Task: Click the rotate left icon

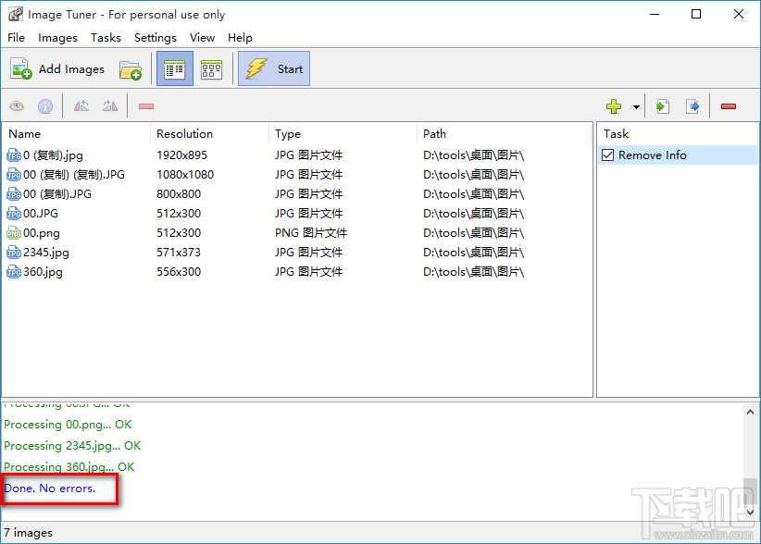Action: pyautogui.click(x=81, y=106)
